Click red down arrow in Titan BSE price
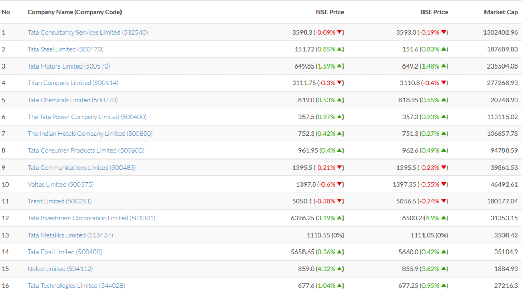 [x=443, y=82]
